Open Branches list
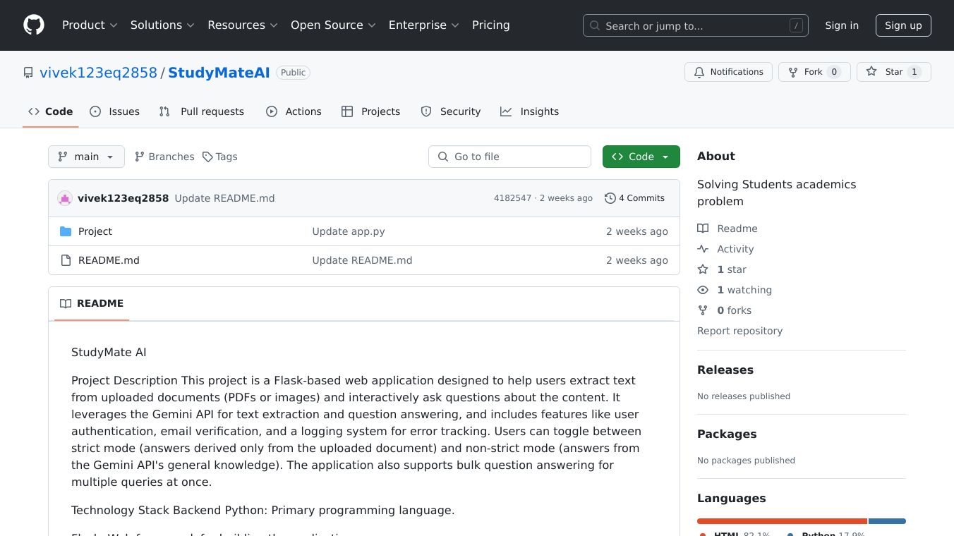 [x=164, y=157]
